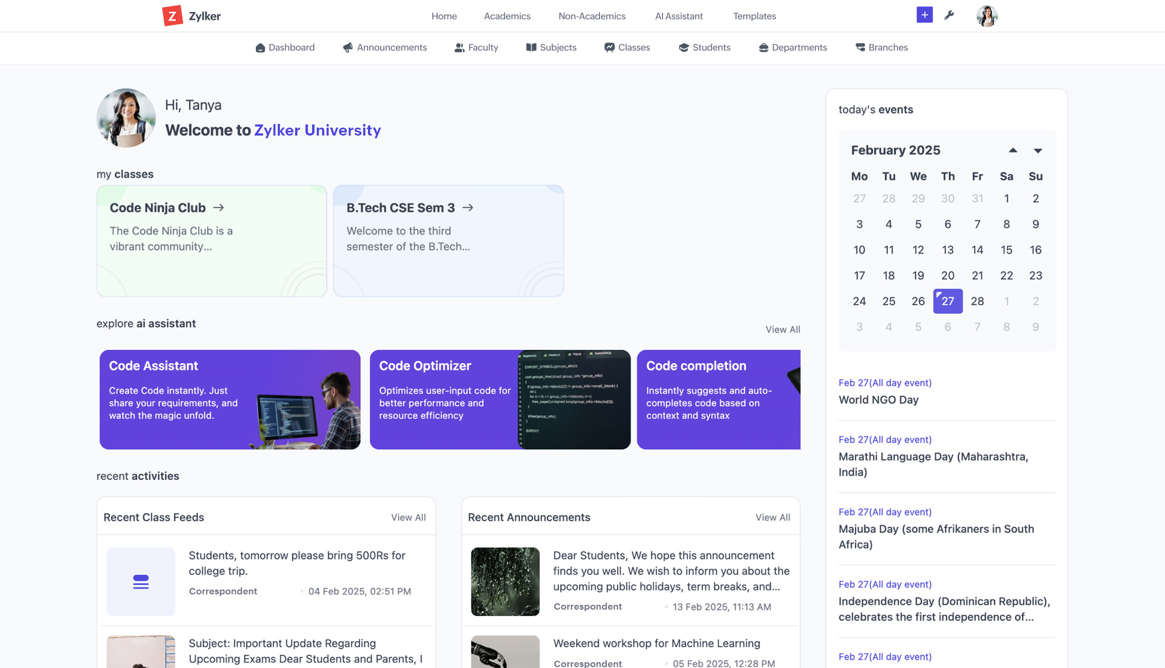Click the Faculty people icon
This screenshot has height=668, width=1165.
tap(459, 47)
